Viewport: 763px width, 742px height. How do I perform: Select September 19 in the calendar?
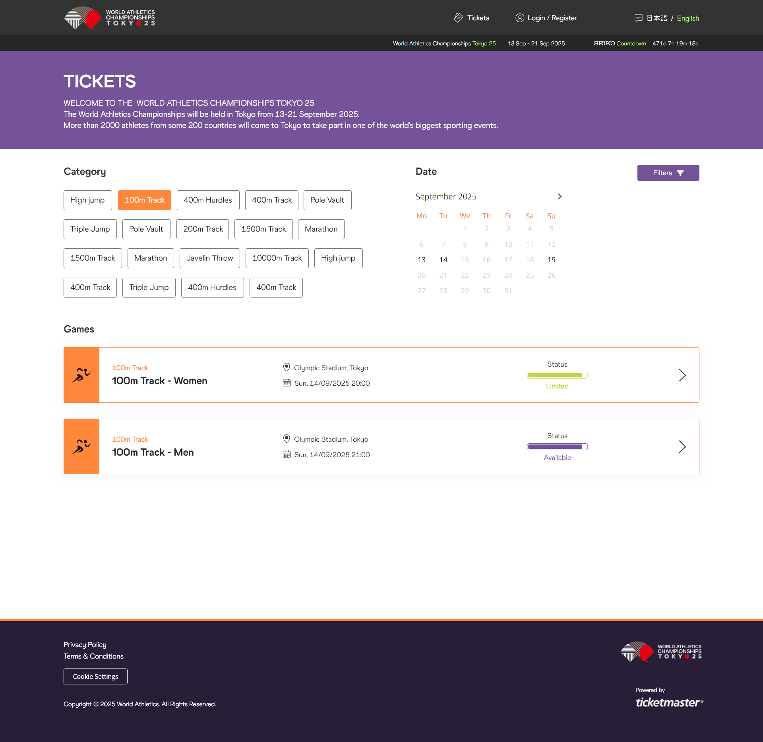[x=551, y=260]
